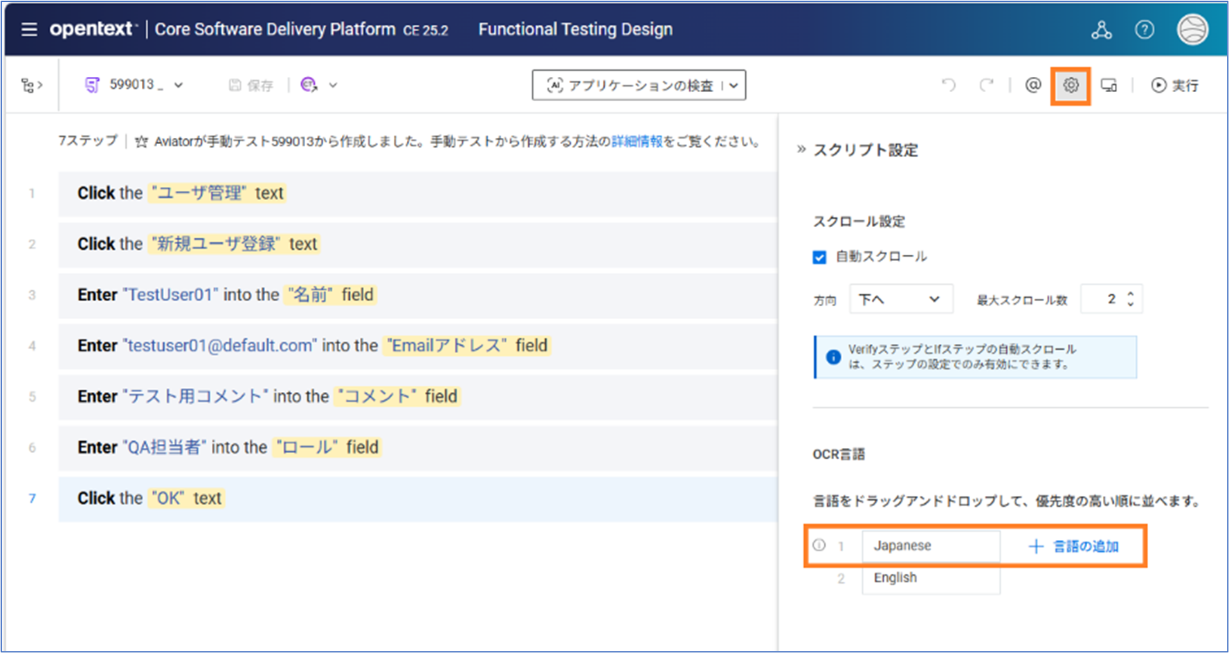The width and height of the screenshot is (1229, 653).
Task: Expand the アプリケーションの検査 dropdown arrow
Action: pyautogui.click(x=734, y=85)
